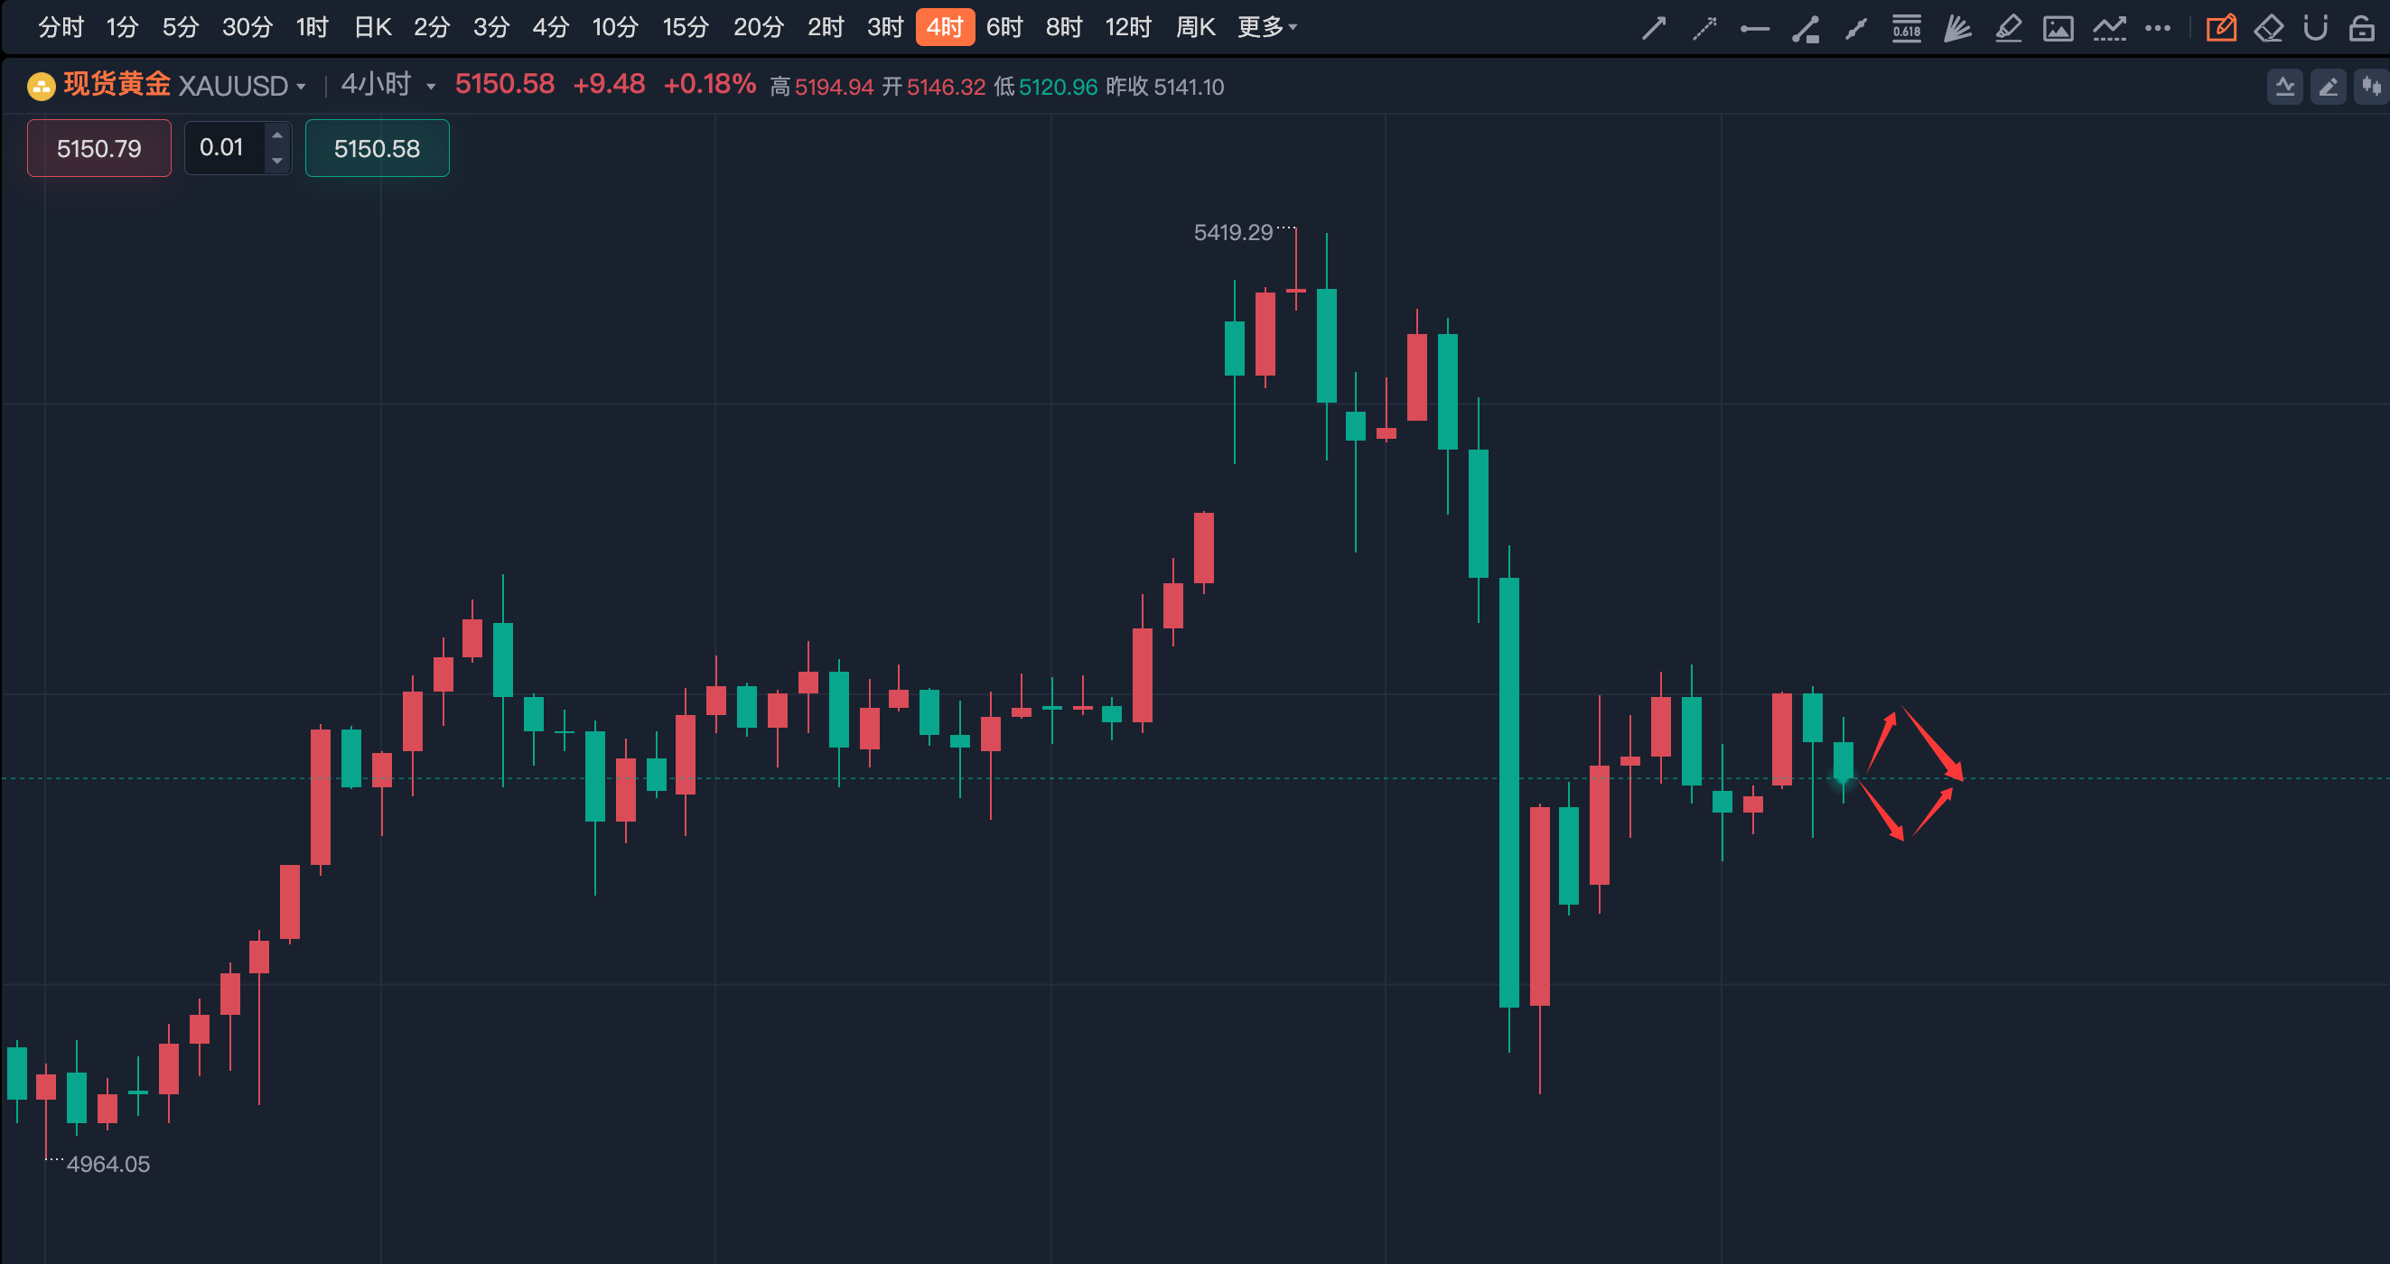Click the trend forecast line tool
Viewport: 2390px width, 1264px height.
coord(2109,29)
